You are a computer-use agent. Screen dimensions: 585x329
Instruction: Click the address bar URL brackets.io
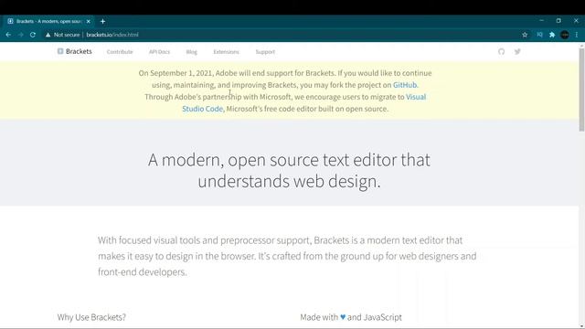112,35
